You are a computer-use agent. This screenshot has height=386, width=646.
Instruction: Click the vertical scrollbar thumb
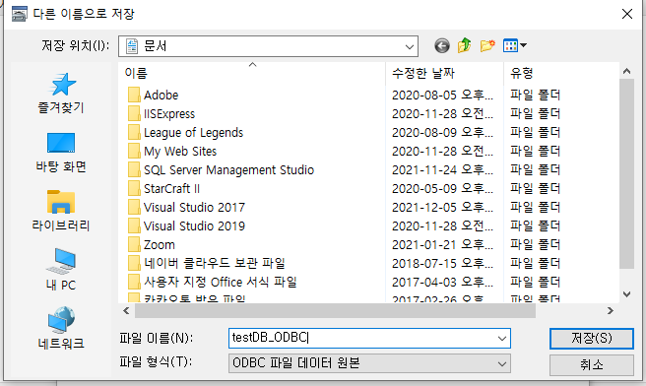tap(626, 173)
